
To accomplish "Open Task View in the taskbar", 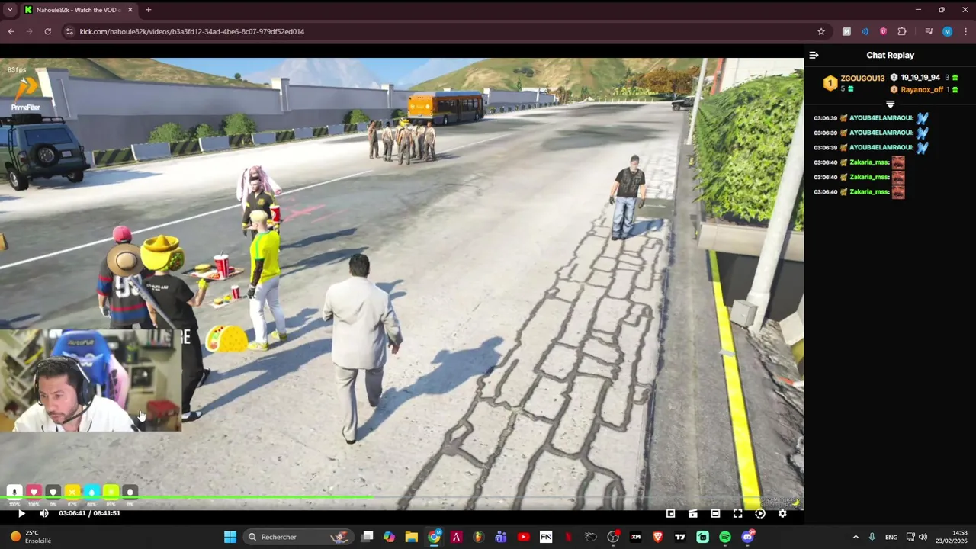I will (x=367, y=537).
